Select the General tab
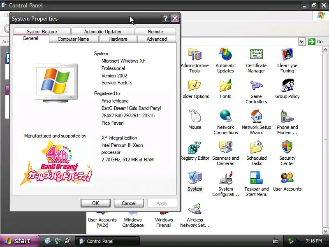Image resolution: width=329 pixels, height=247 pixels. click(x=30, y=38)
